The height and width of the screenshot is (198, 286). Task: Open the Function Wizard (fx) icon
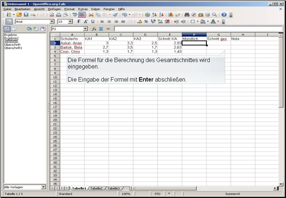(94, 29)
